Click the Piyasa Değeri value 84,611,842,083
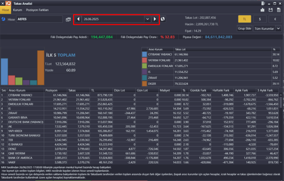Viewport: 284px width, 181px height. coord(219,37)
